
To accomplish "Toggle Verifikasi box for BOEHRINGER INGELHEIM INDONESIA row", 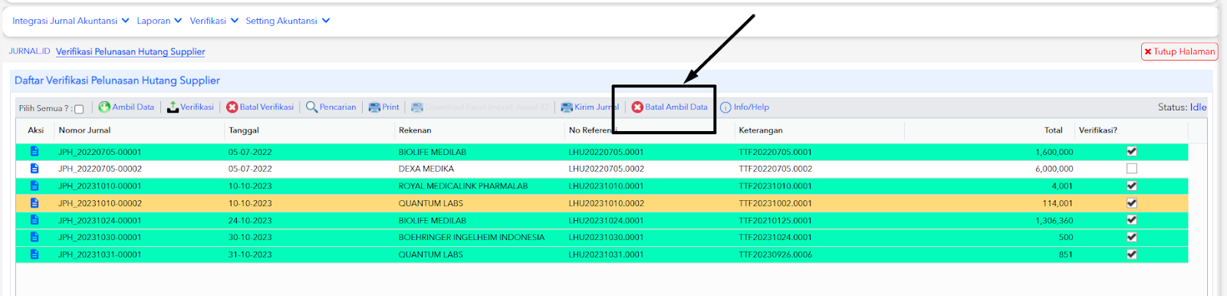I will (x=1132, y=237).
